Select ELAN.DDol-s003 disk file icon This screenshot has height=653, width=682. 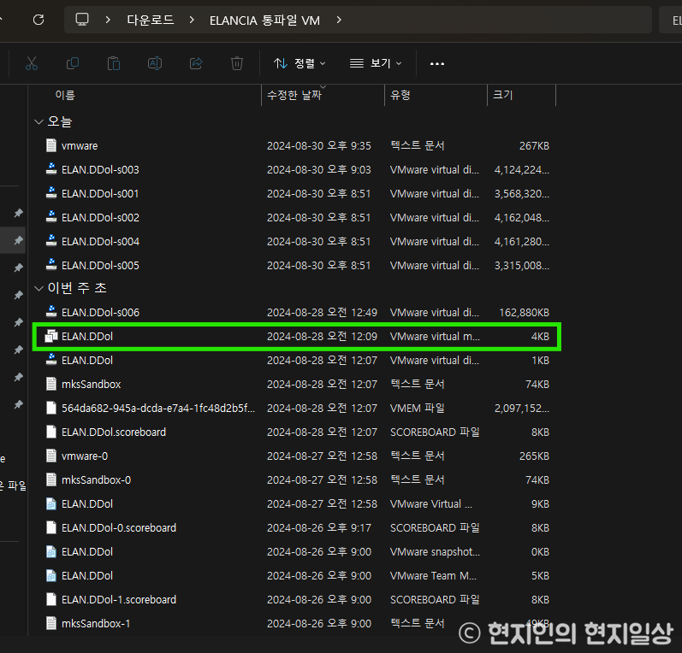pyautogui.click(x=51, y=169)
